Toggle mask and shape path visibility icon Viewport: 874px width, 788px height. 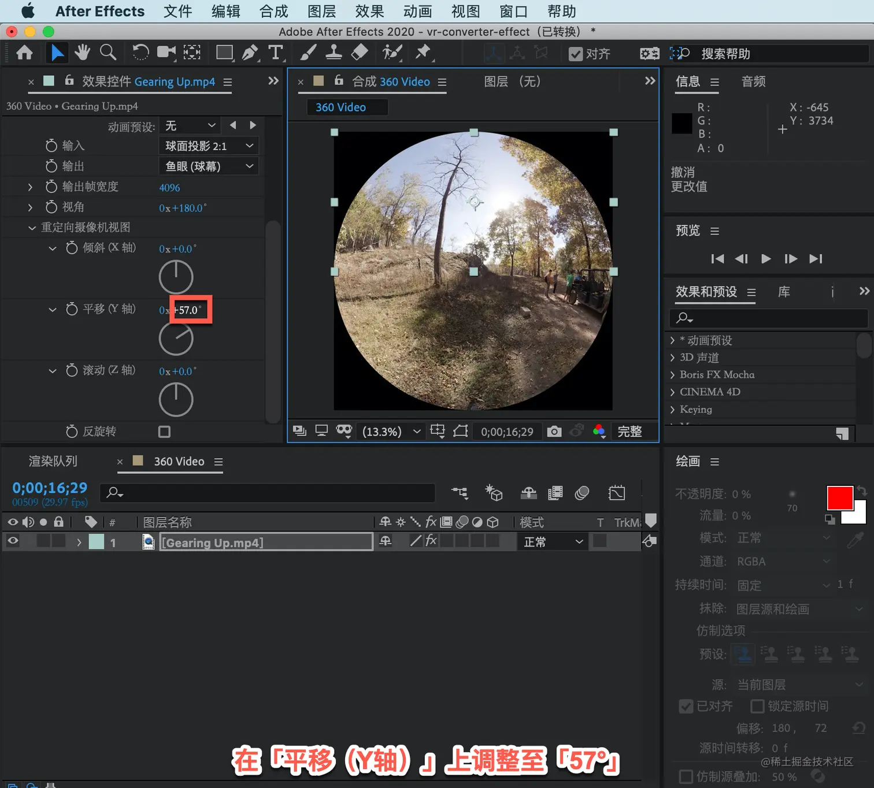click(460, 431)
